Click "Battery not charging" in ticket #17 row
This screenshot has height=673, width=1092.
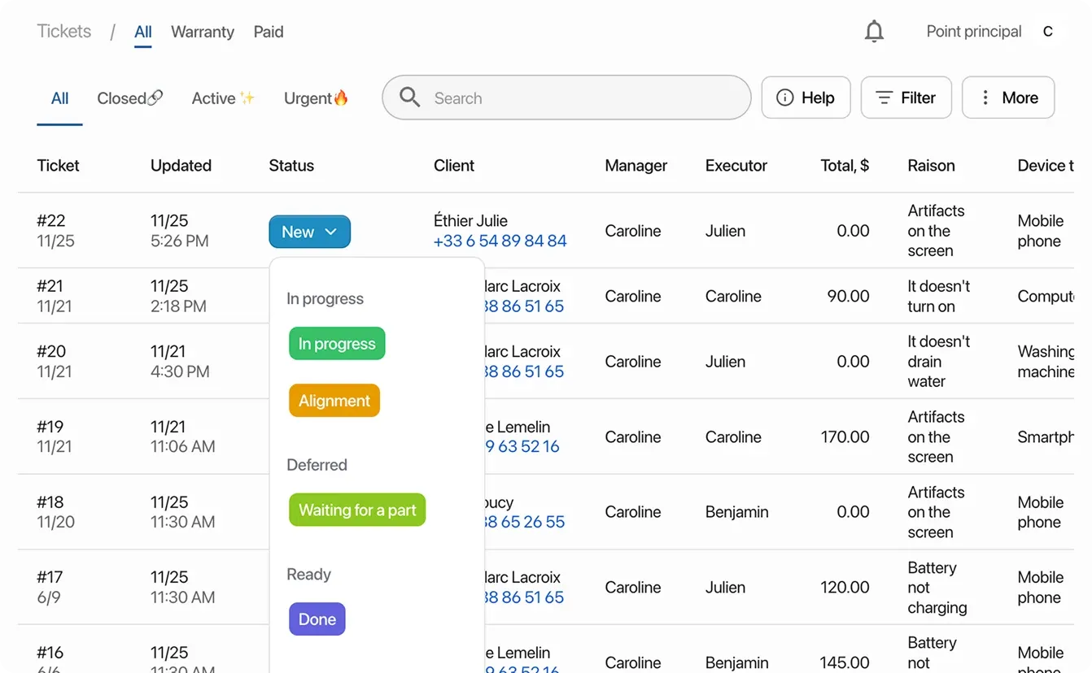coord(937,588)
